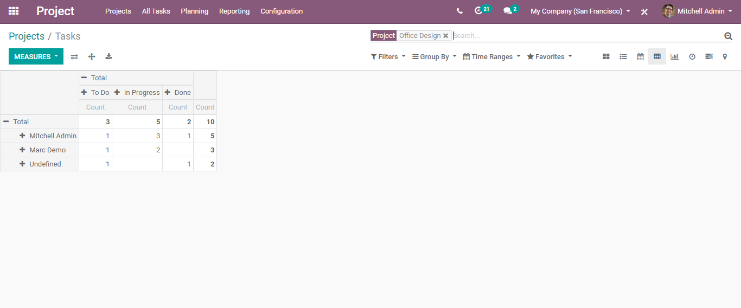The height and width of the screenshot is (308, 741).
Task: Open the Configuration menu
Action: tap(282, 11)
